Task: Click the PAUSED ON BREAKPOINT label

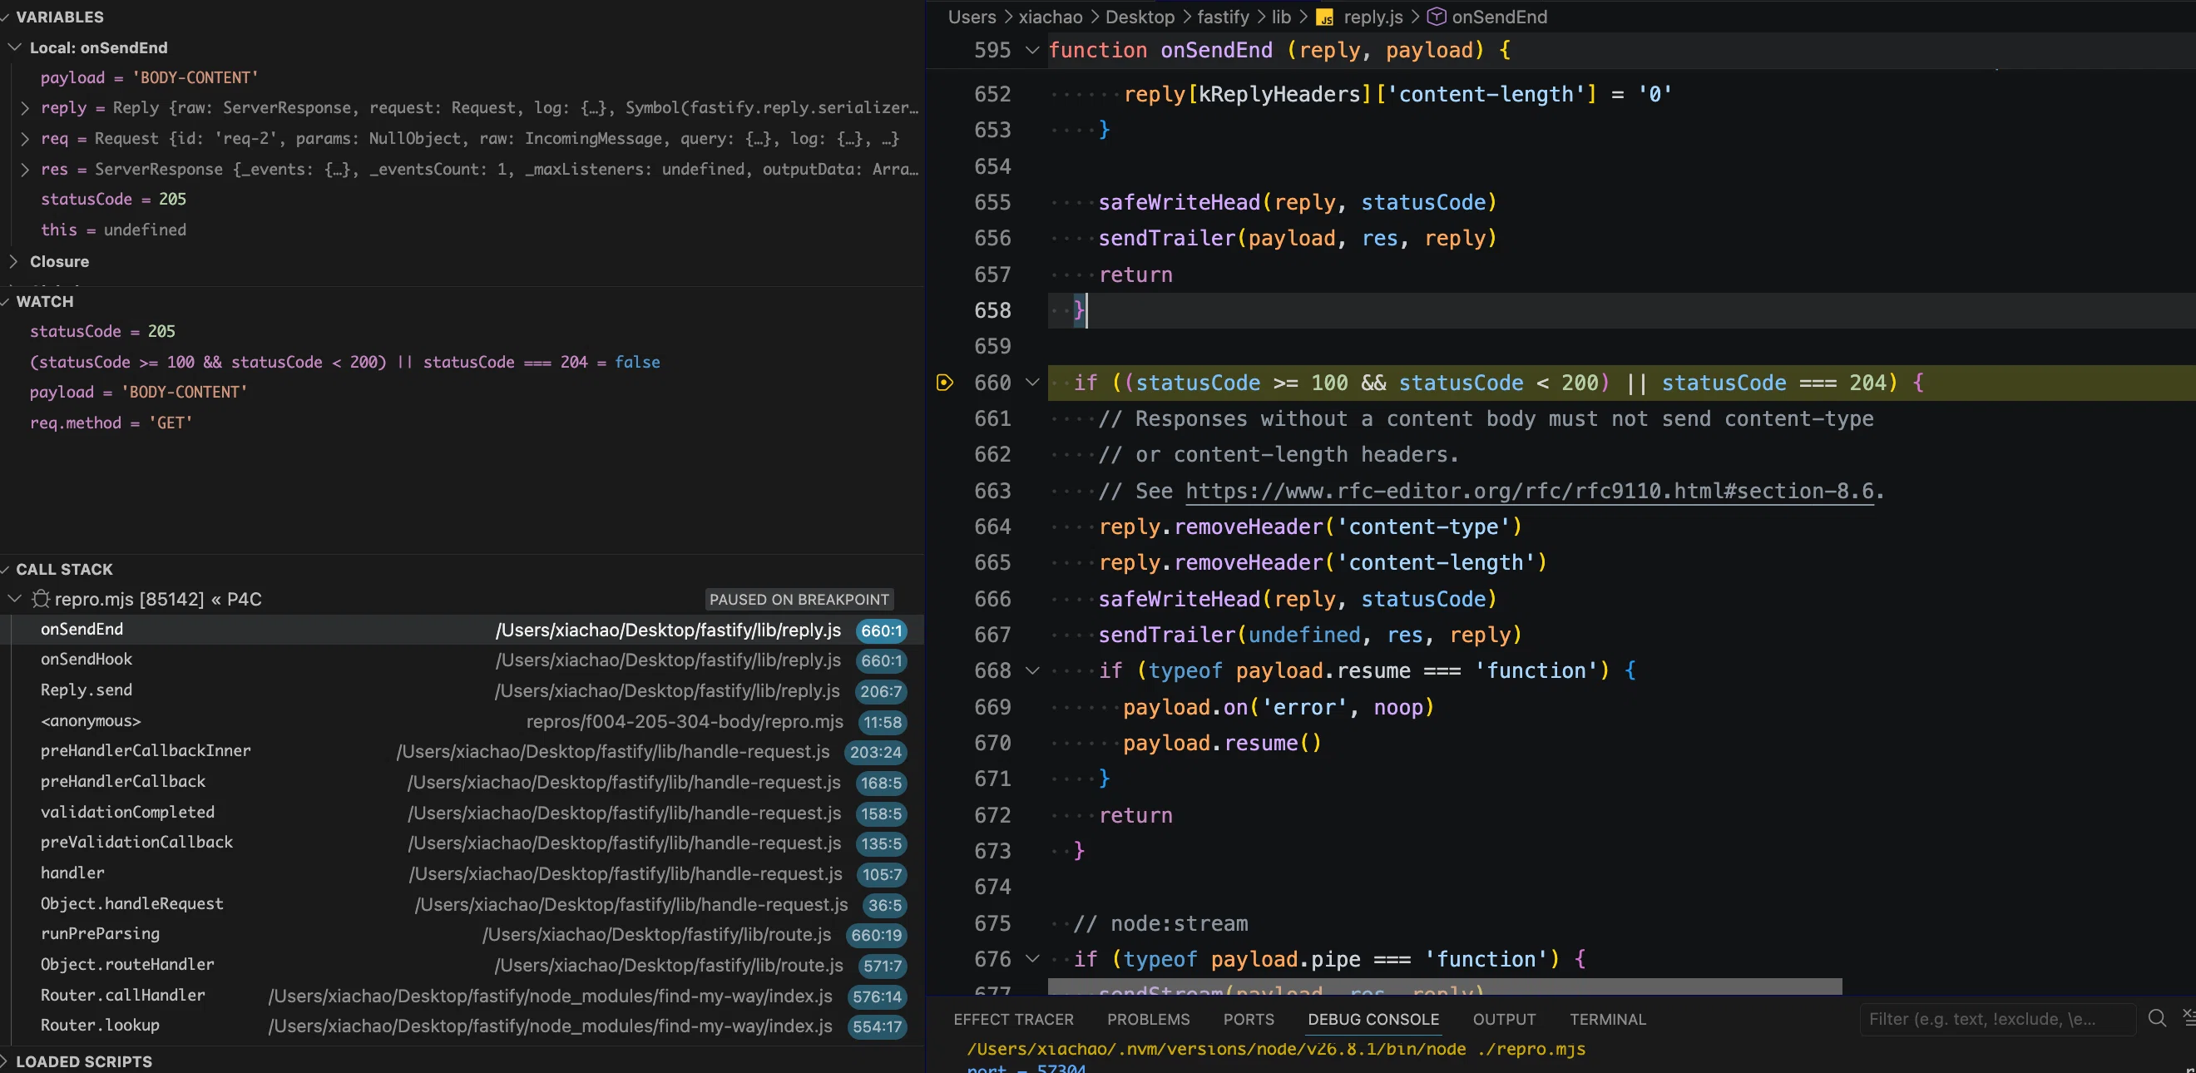Action: point(799,599)
